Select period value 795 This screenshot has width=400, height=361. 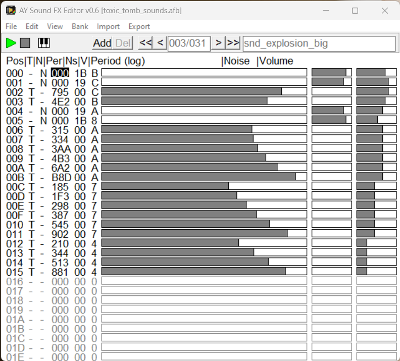pos(60,92)
